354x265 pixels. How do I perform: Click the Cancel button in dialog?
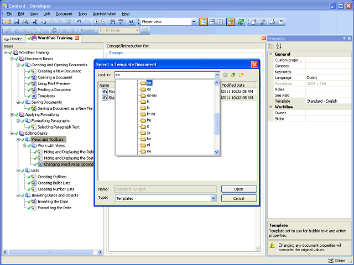point(239,198)
